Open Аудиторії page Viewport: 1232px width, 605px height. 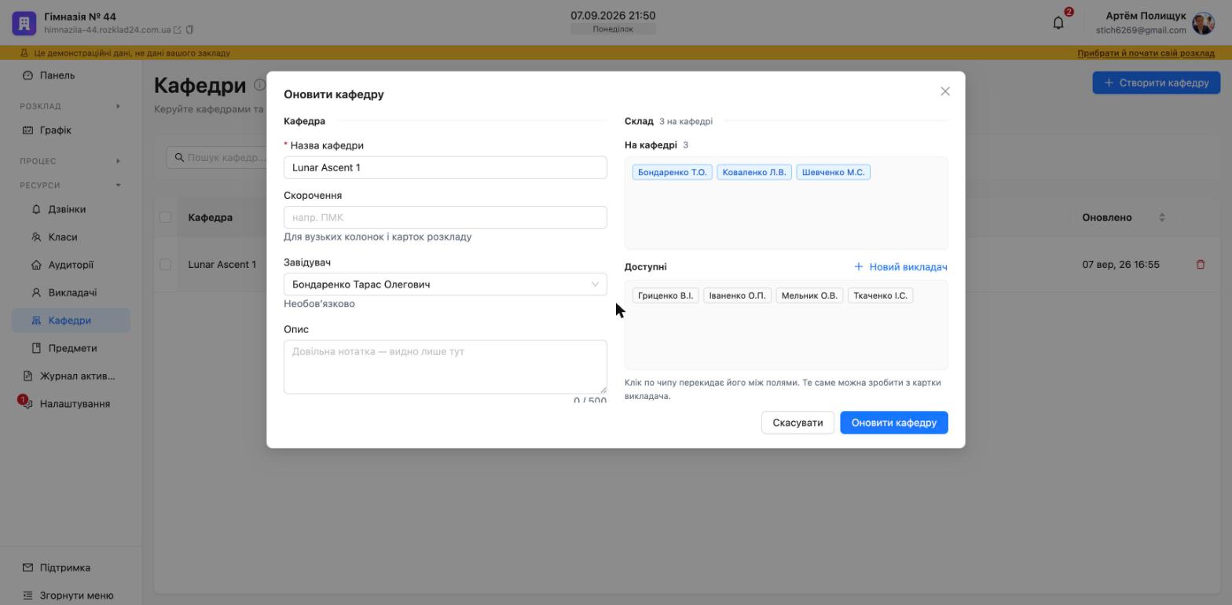pyautogui.click(x=71, y=265)
